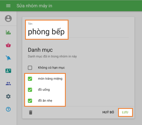Image resolution: width=142 pixels, height=125 pixels.
Task: Click the 'đồ uống' category label
Action: 44,90
